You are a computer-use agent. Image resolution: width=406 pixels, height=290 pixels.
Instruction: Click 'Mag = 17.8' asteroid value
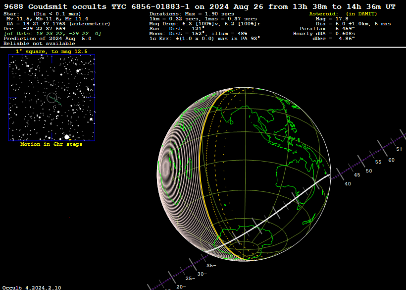(x=332, y=19)
